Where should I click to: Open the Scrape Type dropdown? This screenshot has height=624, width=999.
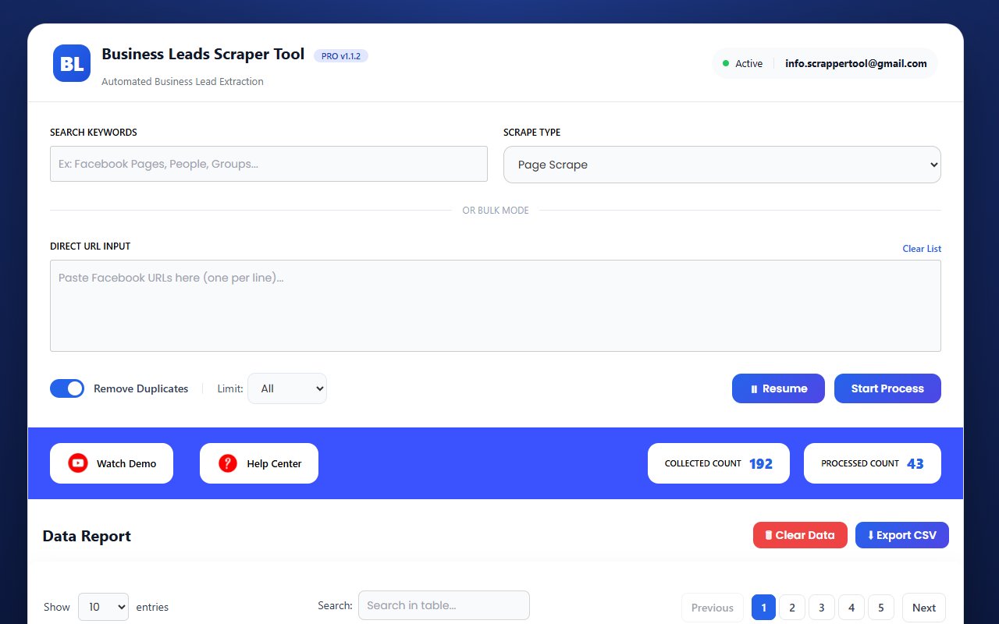[722, 165]
